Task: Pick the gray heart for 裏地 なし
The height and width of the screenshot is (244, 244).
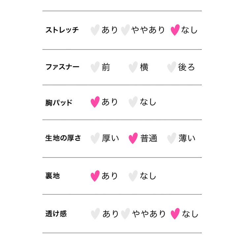Action: pos(133,176)
